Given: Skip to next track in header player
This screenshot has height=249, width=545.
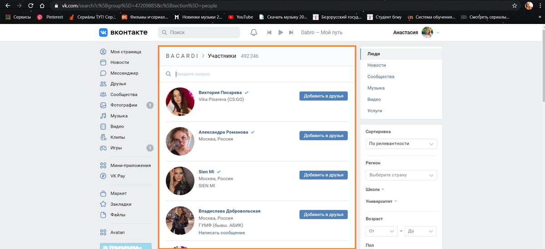Looking at the screenshot, I should click(x=292, y=33).
